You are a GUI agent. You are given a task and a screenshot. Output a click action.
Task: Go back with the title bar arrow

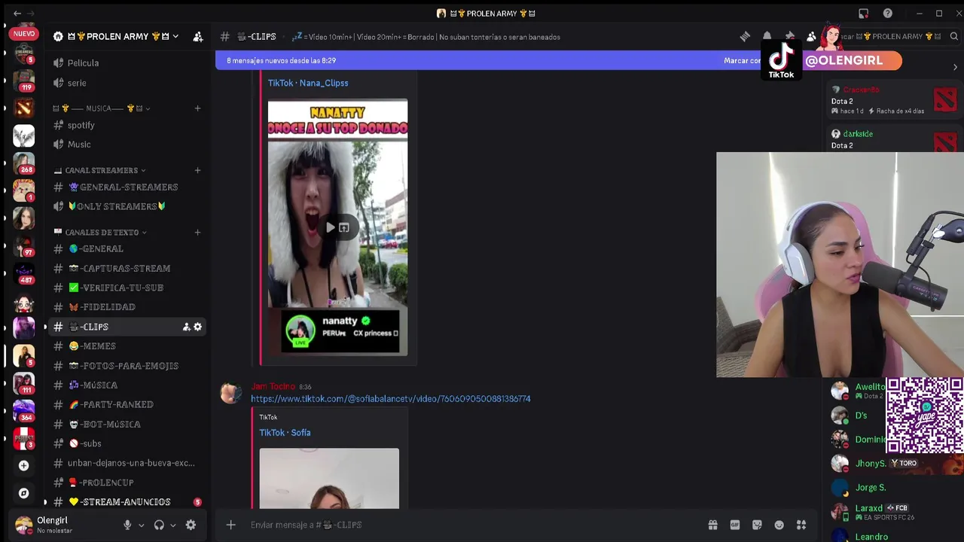pyautogui.click(x=17, y=14)
